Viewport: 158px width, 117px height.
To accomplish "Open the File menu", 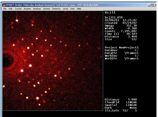I will pyautogui.click(x=5, y=9).
